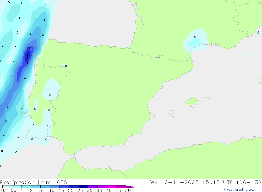Click the legend label '20'
Viewport: 262px width, 192px height.
pos(71,190)
